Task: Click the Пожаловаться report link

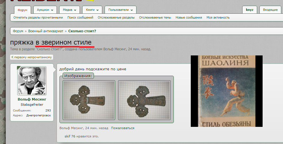Action: click(x=123, y=128)
